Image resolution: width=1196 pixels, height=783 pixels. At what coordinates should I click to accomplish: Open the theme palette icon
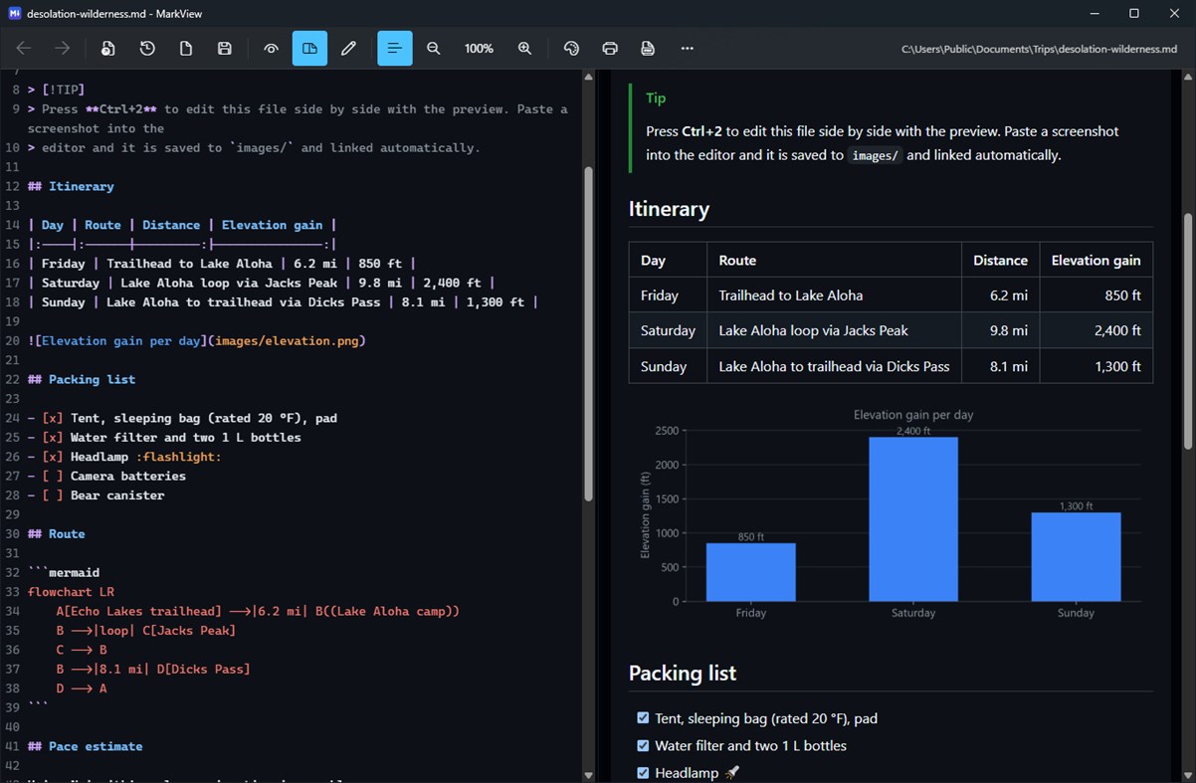[x=571, y=48]
